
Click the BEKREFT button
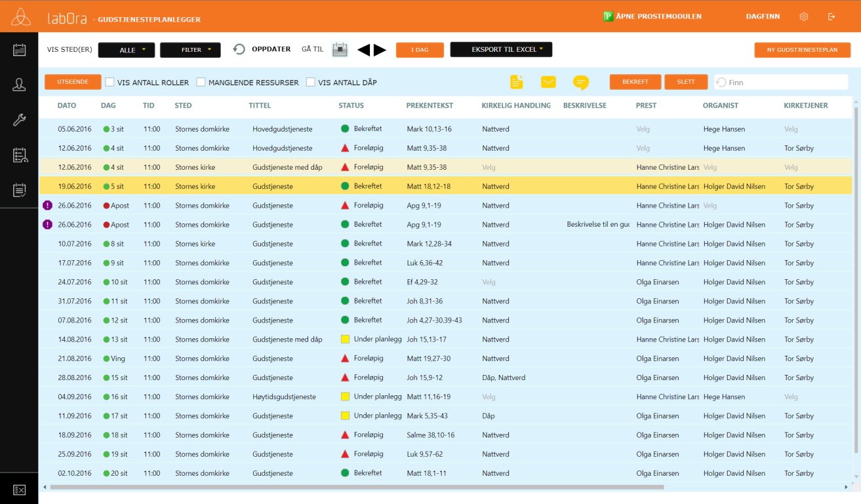click(x=635, y=82)
